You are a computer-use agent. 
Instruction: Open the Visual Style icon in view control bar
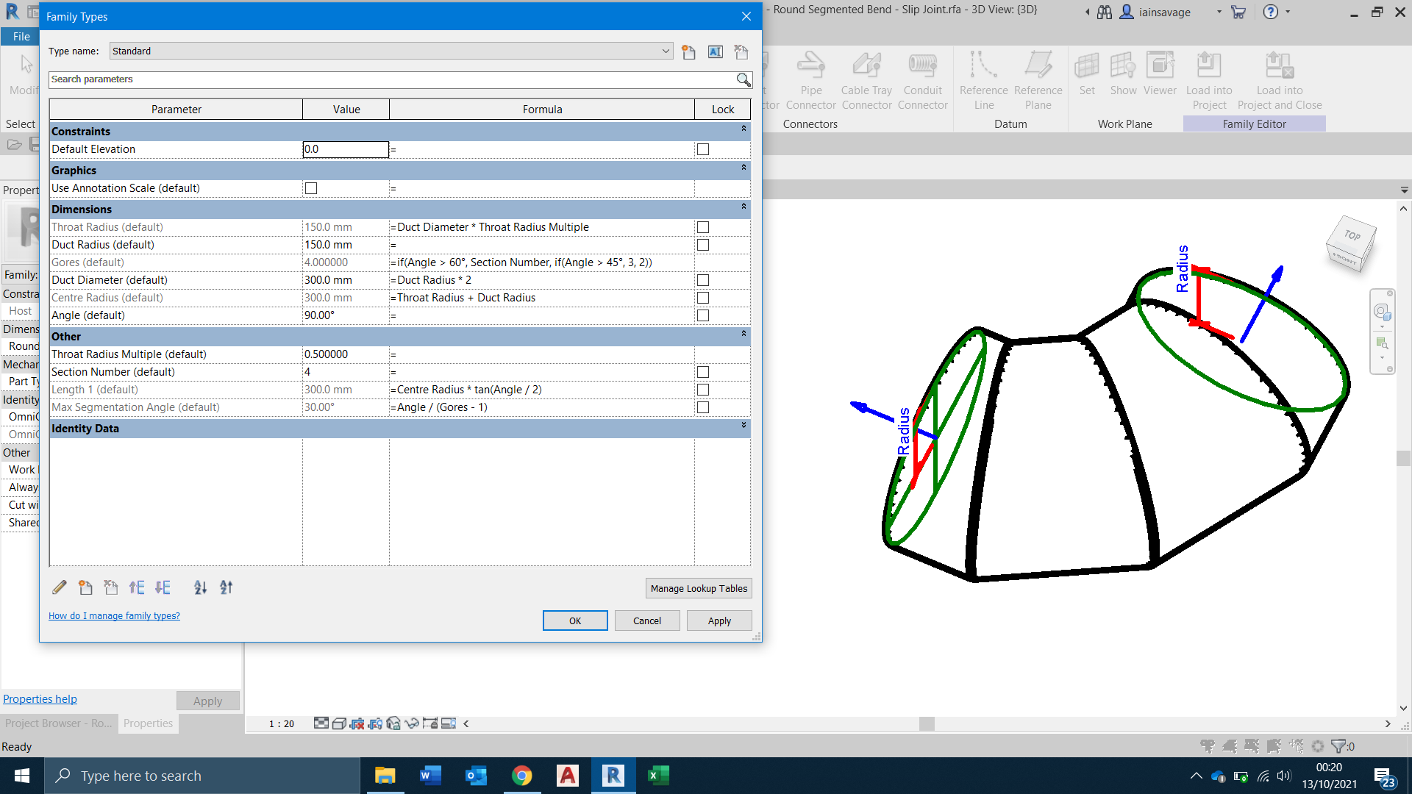pyautogui.click(x=339, y=723)
